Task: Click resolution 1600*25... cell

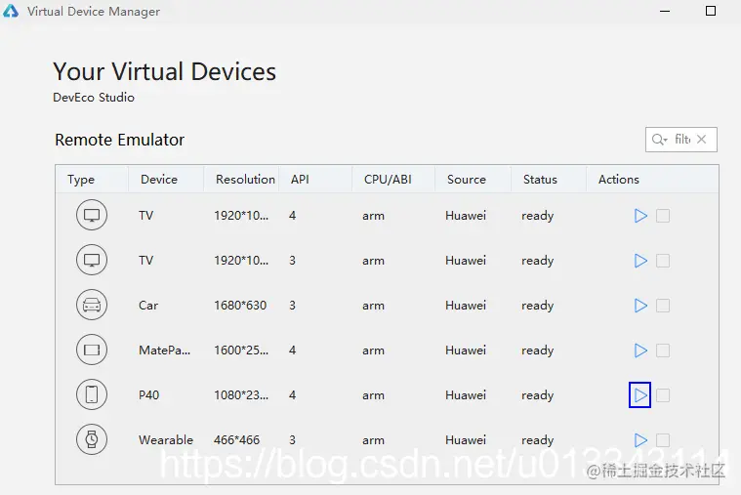Action: [241, 351]
